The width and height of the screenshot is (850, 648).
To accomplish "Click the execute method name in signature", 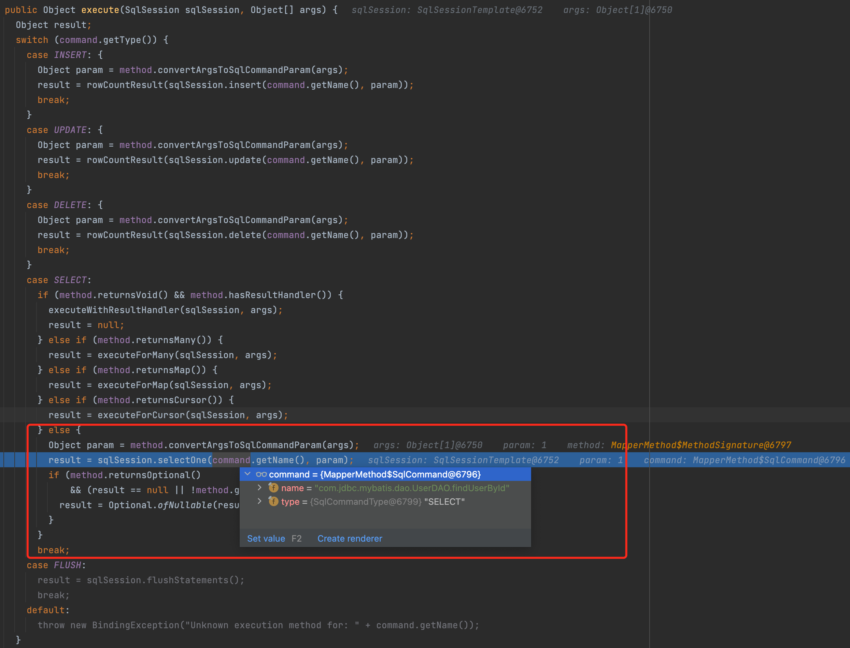I will [100, 10].
